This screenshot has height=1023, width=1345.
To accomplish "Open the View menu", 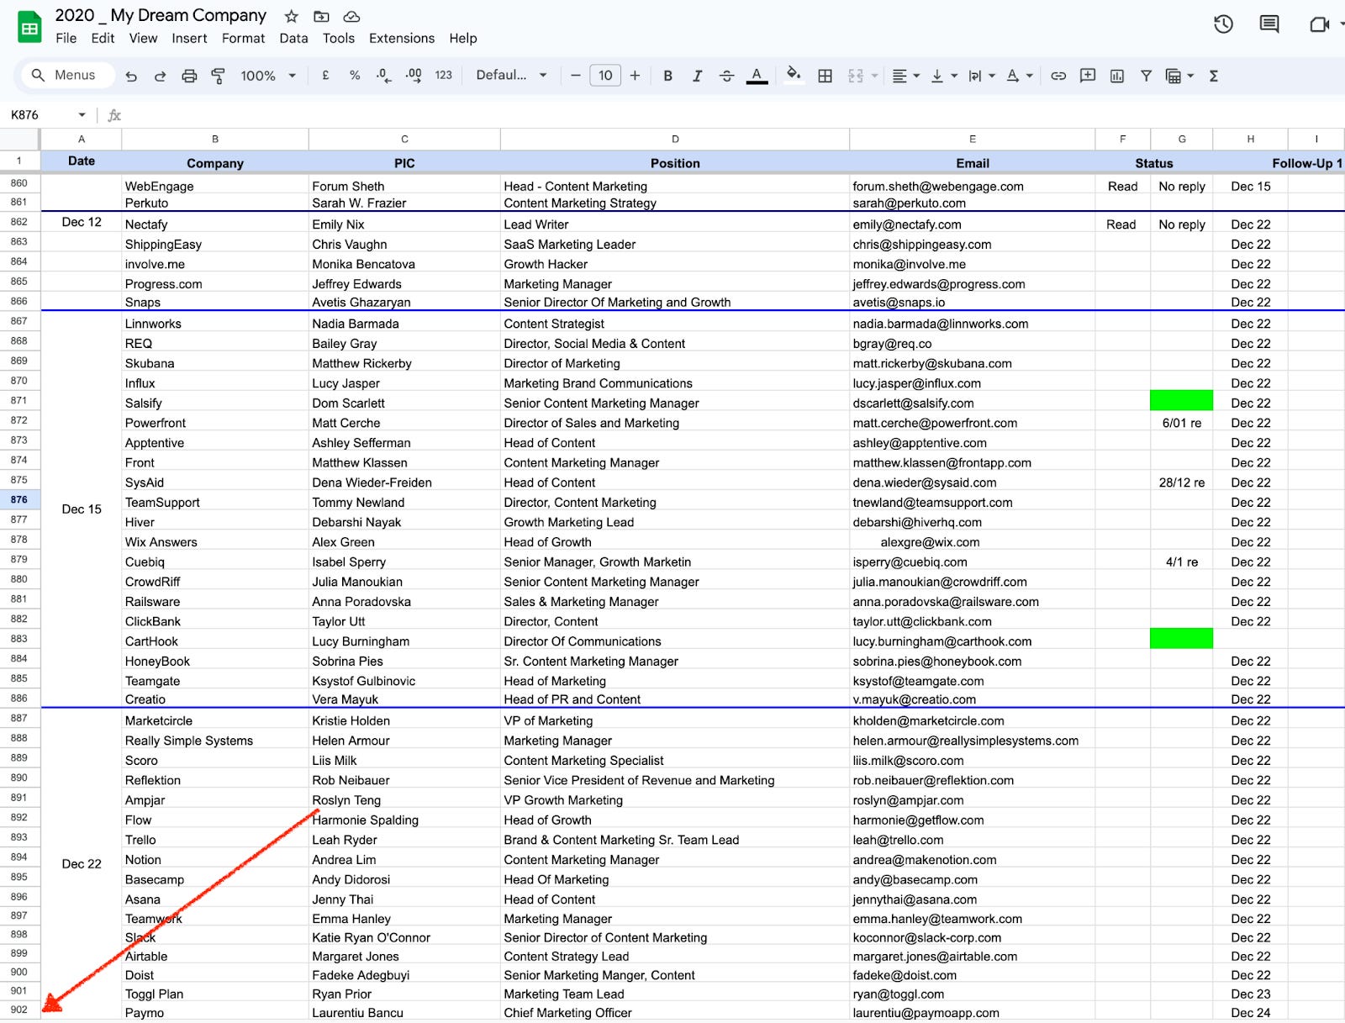I will click(x=143, y=39).
